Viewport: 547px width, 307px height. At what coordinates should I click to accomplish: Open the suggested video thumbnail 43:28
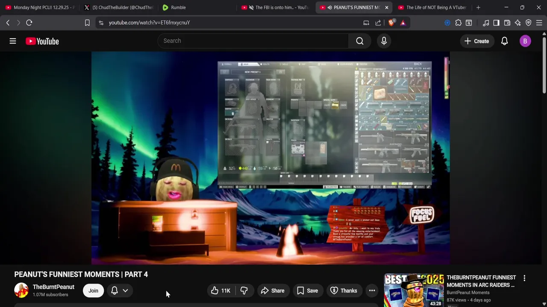pos(414,290)
